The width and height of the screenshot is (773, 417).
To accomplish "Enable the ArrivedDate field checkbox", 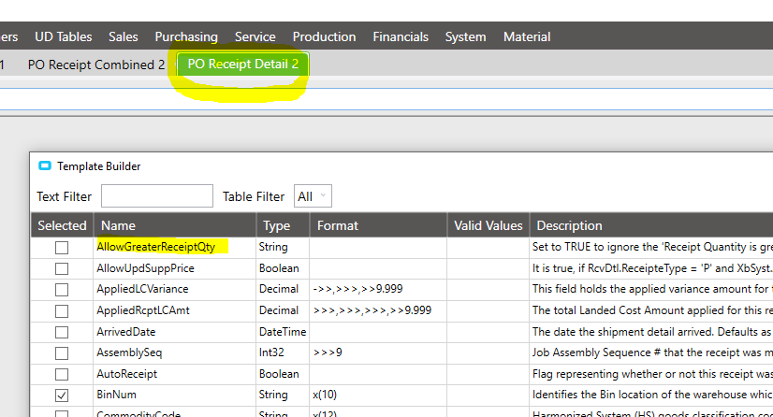I will click(62, 332).
